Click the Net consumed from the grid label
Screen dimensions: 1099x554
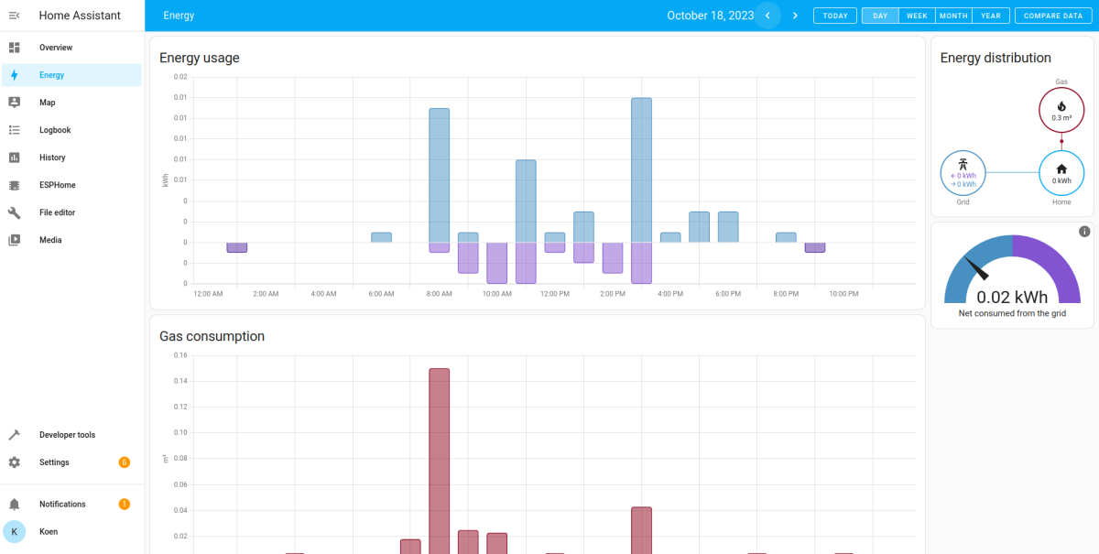click(1012, 313)
